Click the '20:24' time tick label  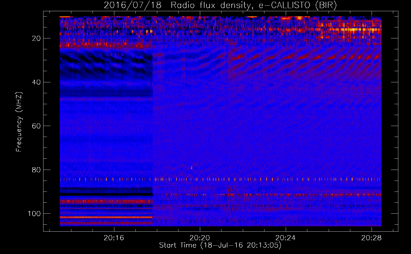point(286,238)
